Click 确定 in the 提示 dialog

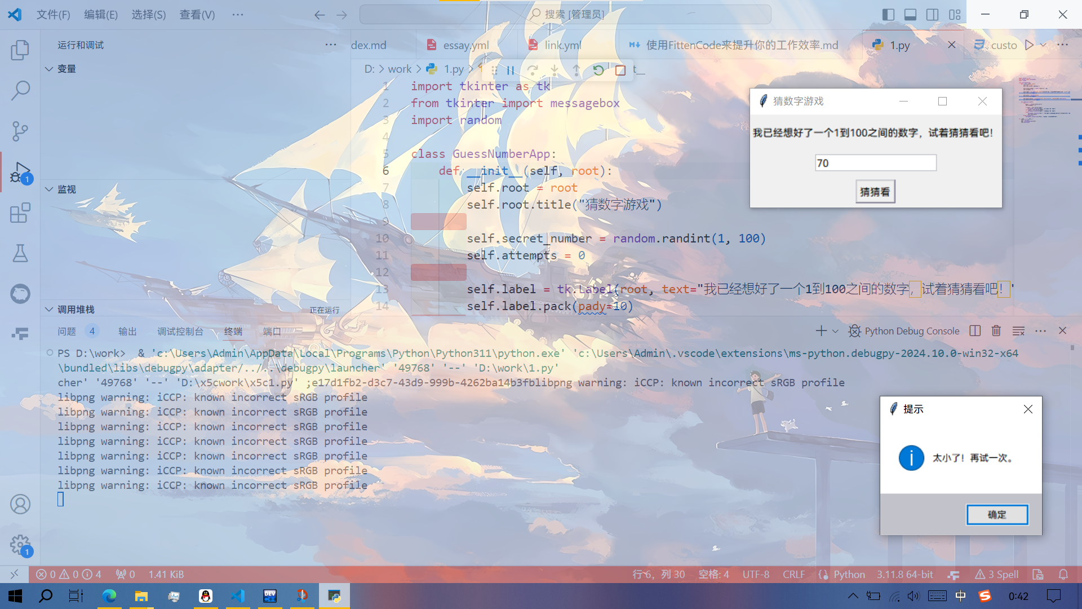997,515
